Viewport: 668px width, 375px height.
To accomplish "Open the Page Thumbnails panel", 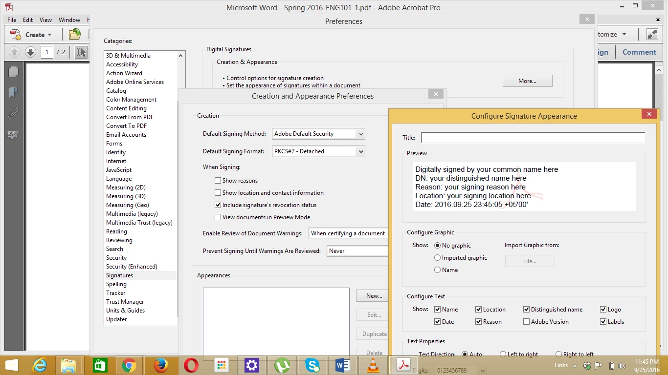I will [x=13, y=71].
